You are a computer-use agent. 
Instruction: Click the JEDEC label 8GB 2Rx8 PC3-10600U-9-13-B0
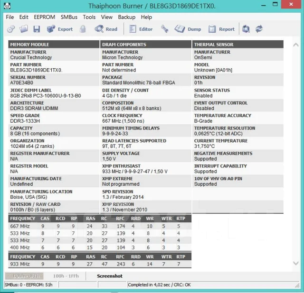pyautogui.click(x=46, y=96)
